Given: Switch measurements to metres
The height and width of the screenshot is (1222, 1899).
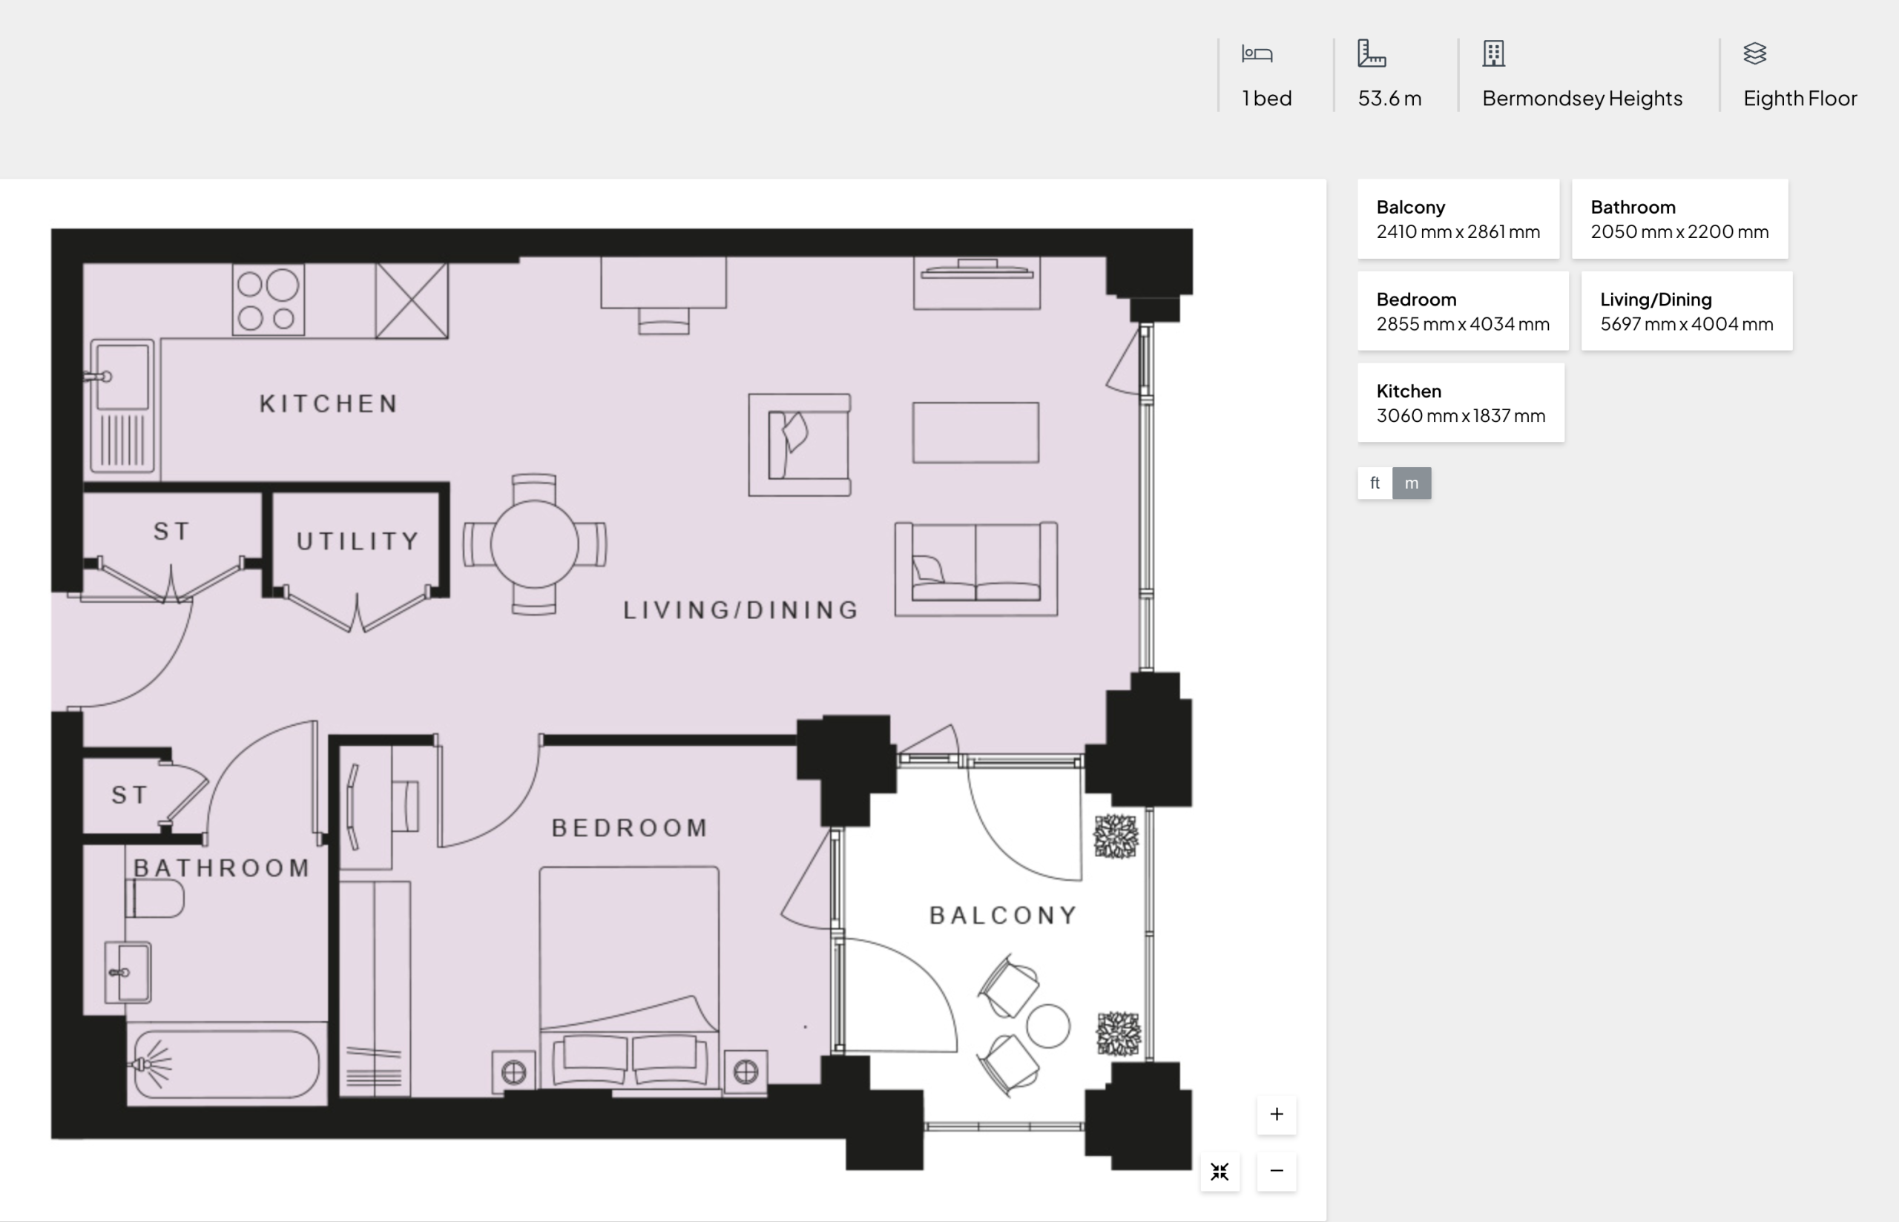Looking at the screenshot, I should pyautogui.click(x=1411, y=483).
